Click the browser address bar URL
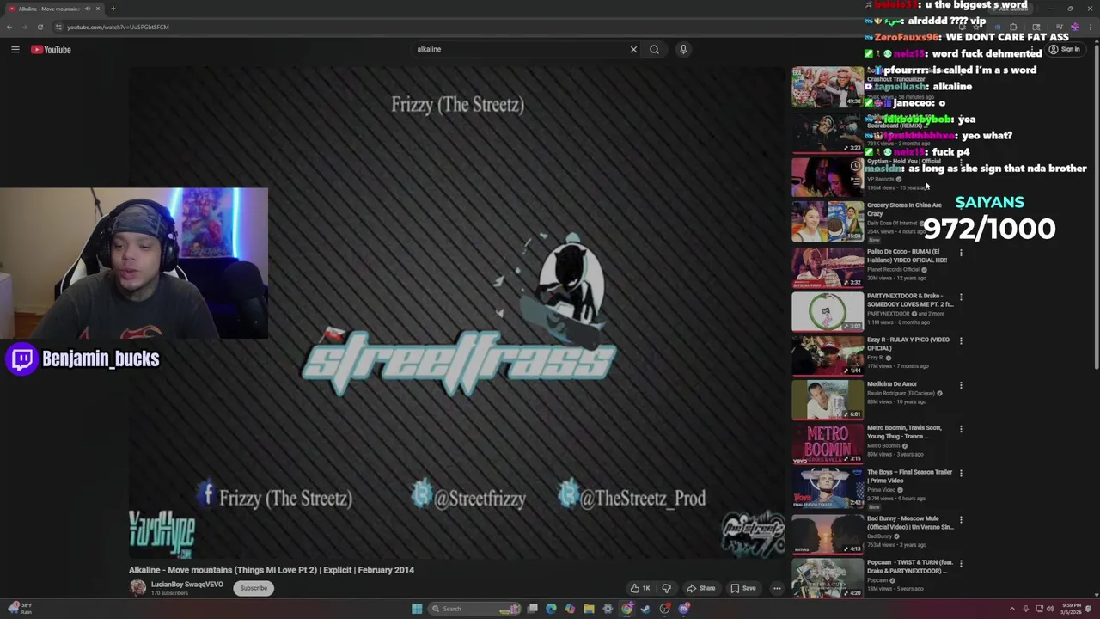This screenshot has height=619, width=1100. point(118,27)
